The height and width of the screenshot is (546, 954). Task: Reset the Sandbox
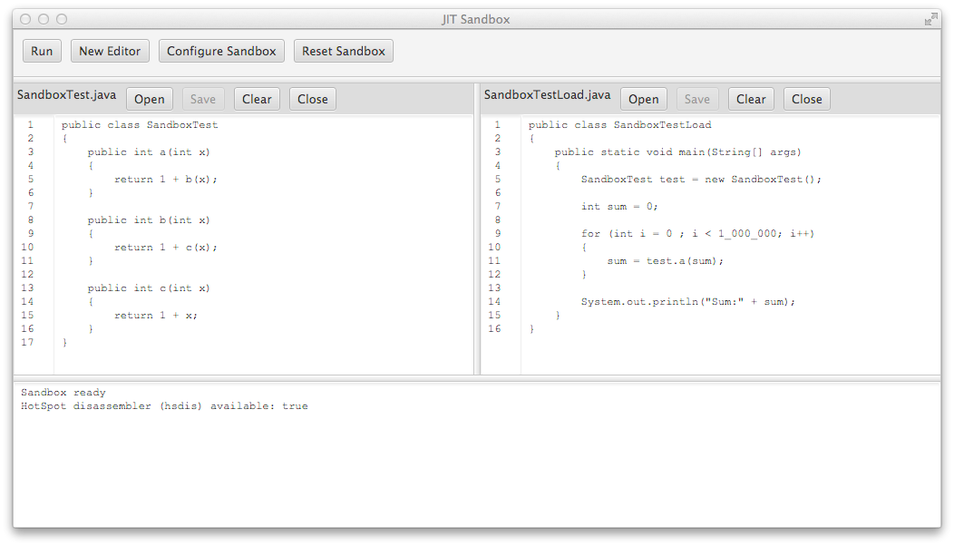[343, 51]
